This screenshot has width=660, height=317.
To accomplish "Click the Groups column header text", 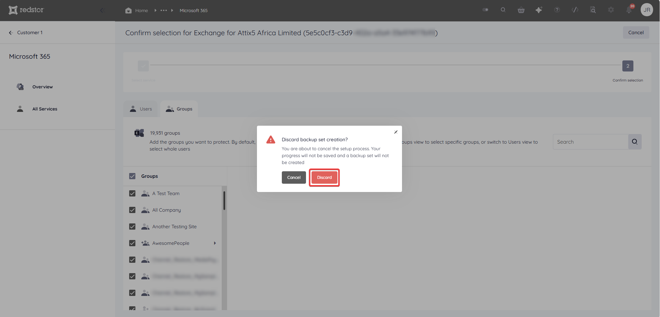I will point(150,176).
